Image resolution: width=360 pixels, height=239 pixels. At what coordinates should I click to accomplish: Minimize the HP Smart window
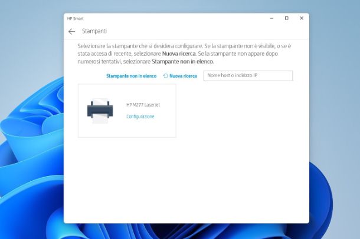pyautogui.click(x=271, y=18)
